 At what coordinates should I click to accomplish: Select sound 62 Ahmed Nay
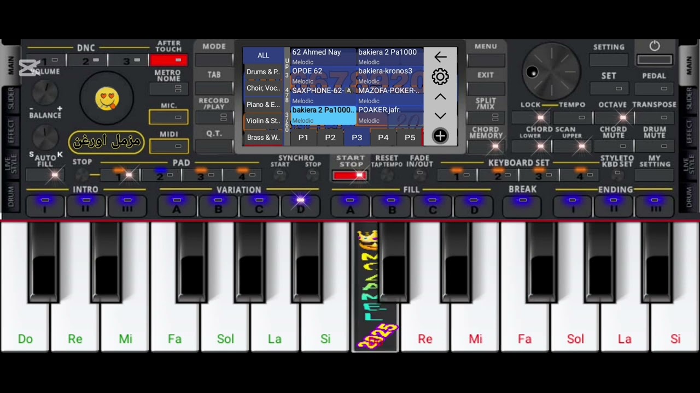click(323, 57)
